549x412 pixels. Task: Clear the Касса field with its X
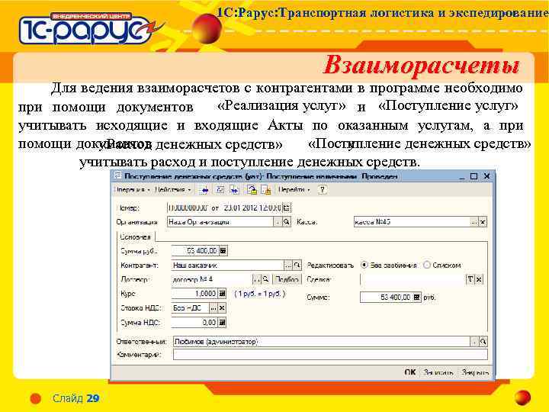[x=483, y=222]
